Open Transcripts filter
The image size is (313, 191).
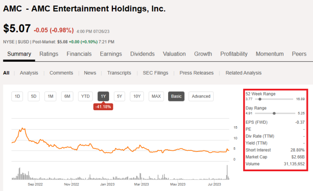coord(119,73)
